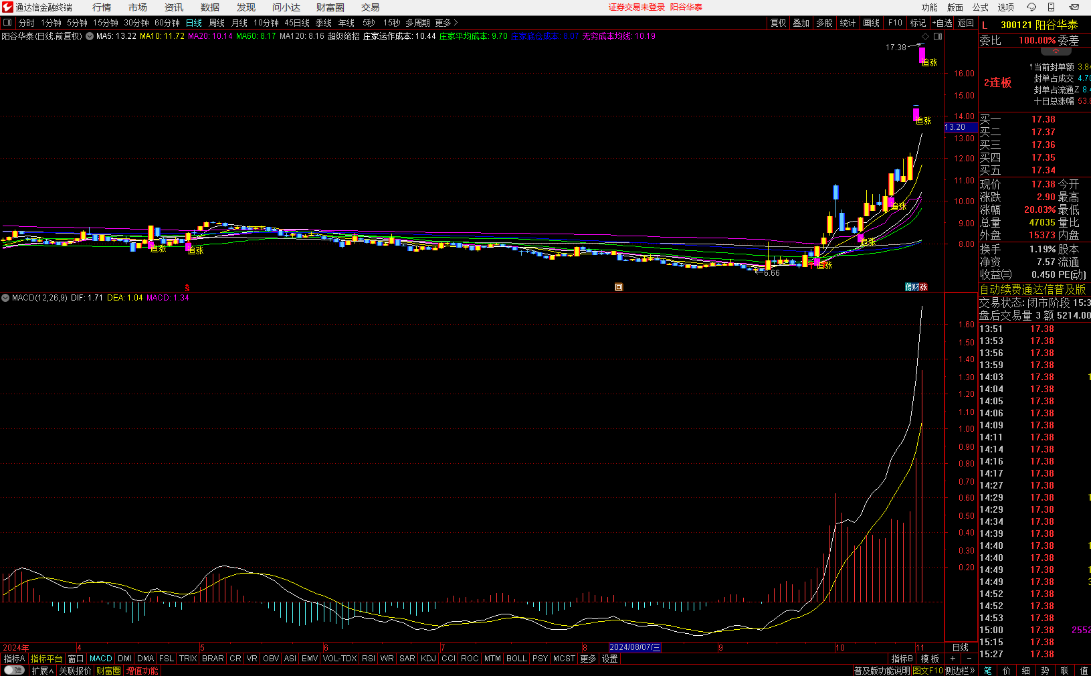Open the 复权 adjustment menu

point(779,23)
